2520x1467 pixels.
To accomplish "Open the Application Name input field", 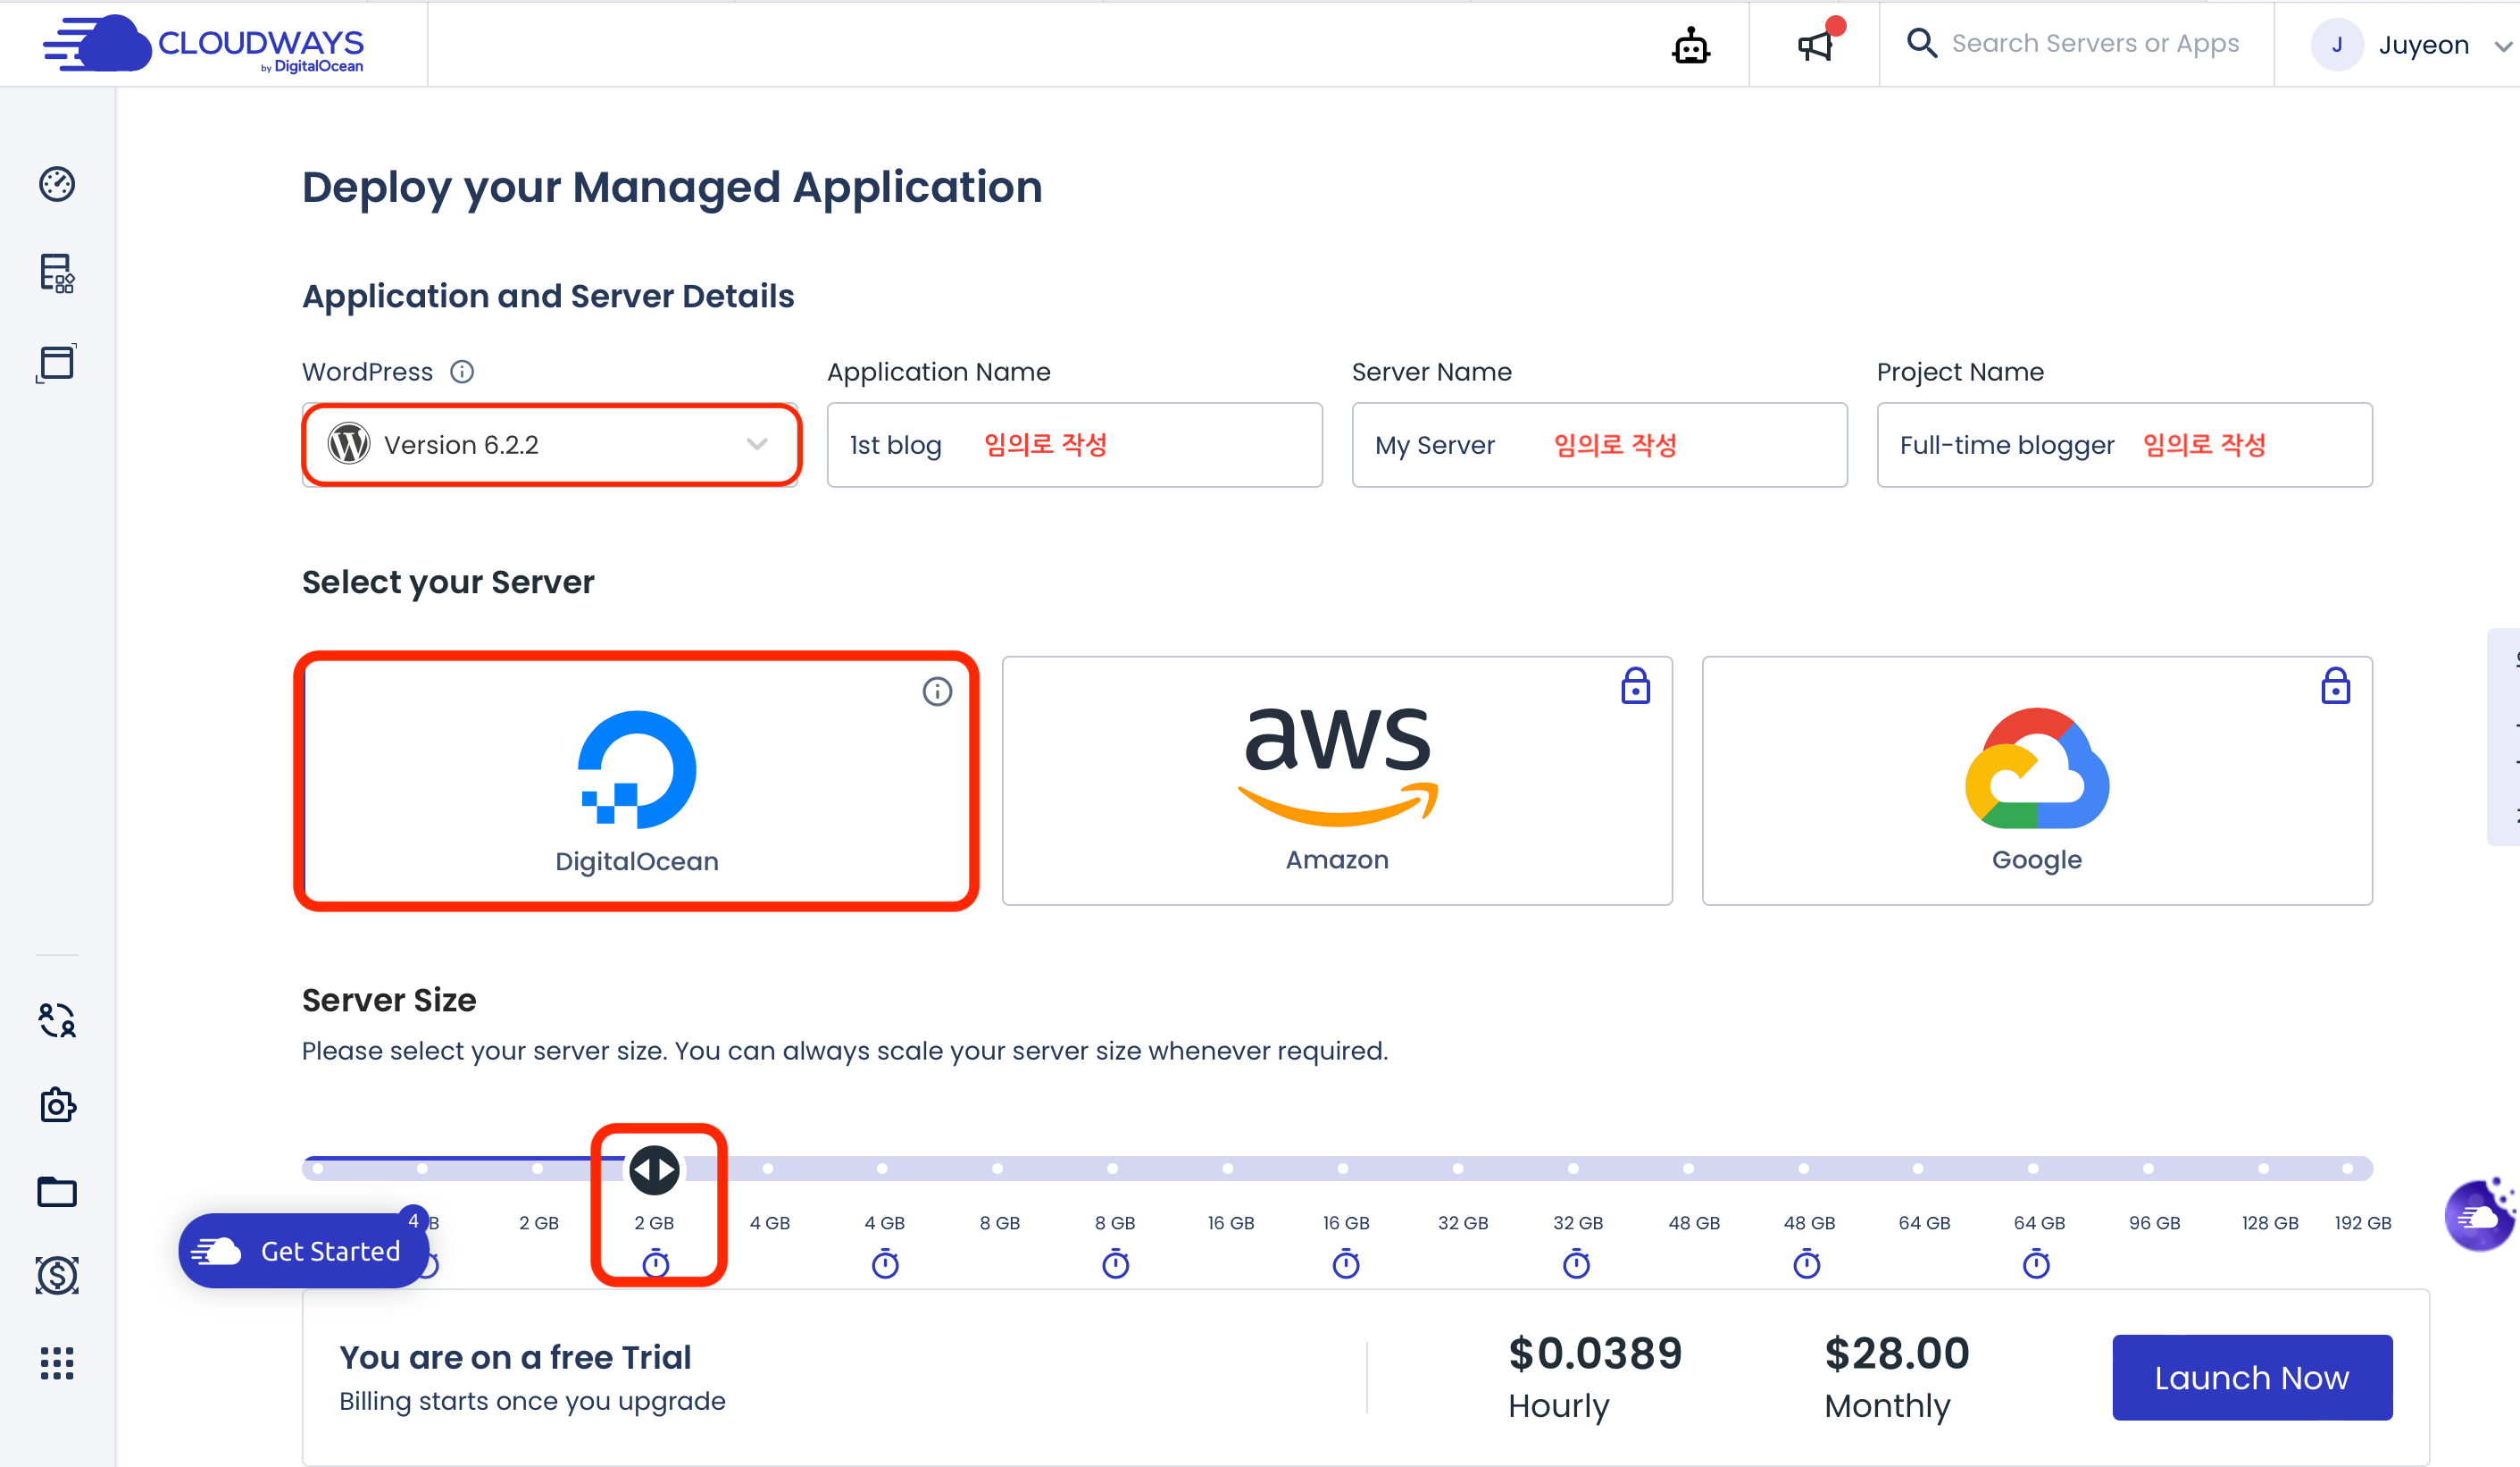I will point(1073,444).
